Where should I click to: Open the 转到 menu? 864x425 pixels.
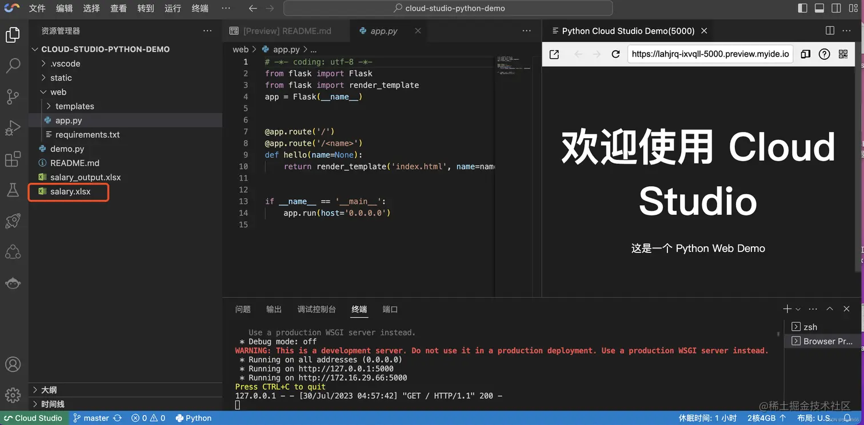point(146,8)
